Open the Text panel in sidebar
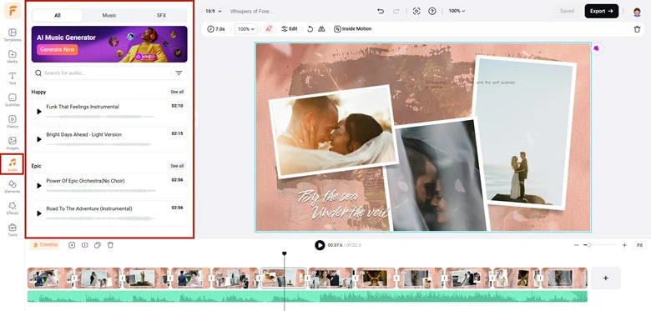 [12, 78]
